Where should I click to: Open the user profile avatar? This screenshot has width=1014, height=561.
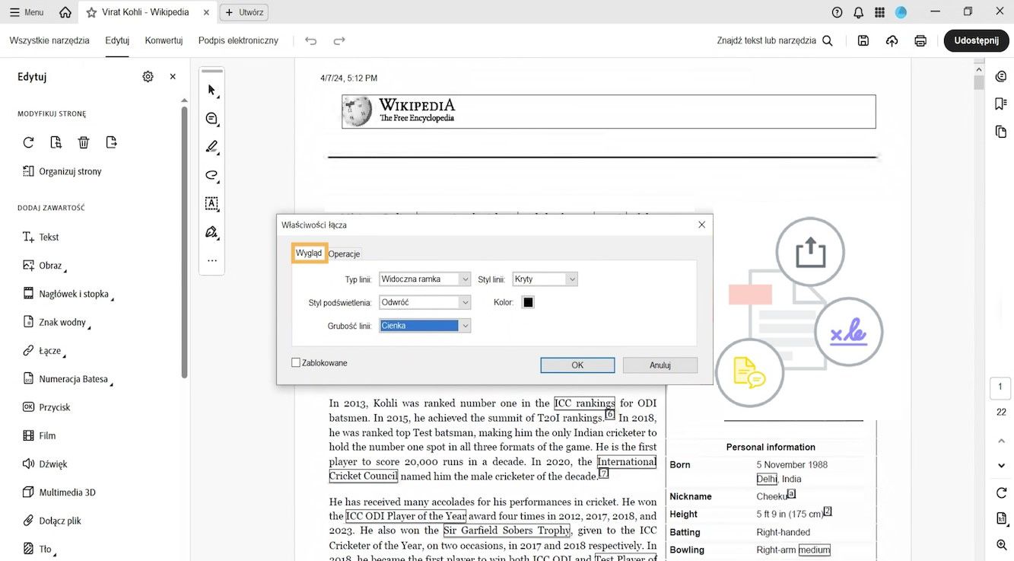[x=901, y=12]
